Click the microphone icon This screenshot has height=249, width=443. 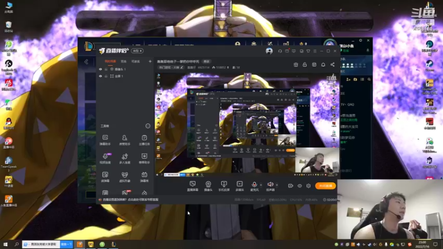click(254, 184)
